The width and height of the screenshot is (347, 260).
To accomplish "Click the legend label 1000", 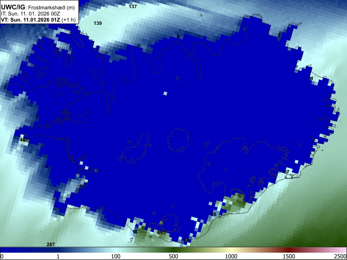I will [x=231, y=256].
